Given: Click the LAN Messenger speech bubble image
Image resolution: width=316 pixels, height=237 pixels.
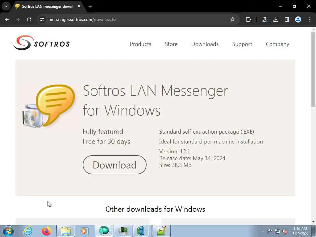Looking at the screenshot, I should pyautogui.click(x=49, y=106).
